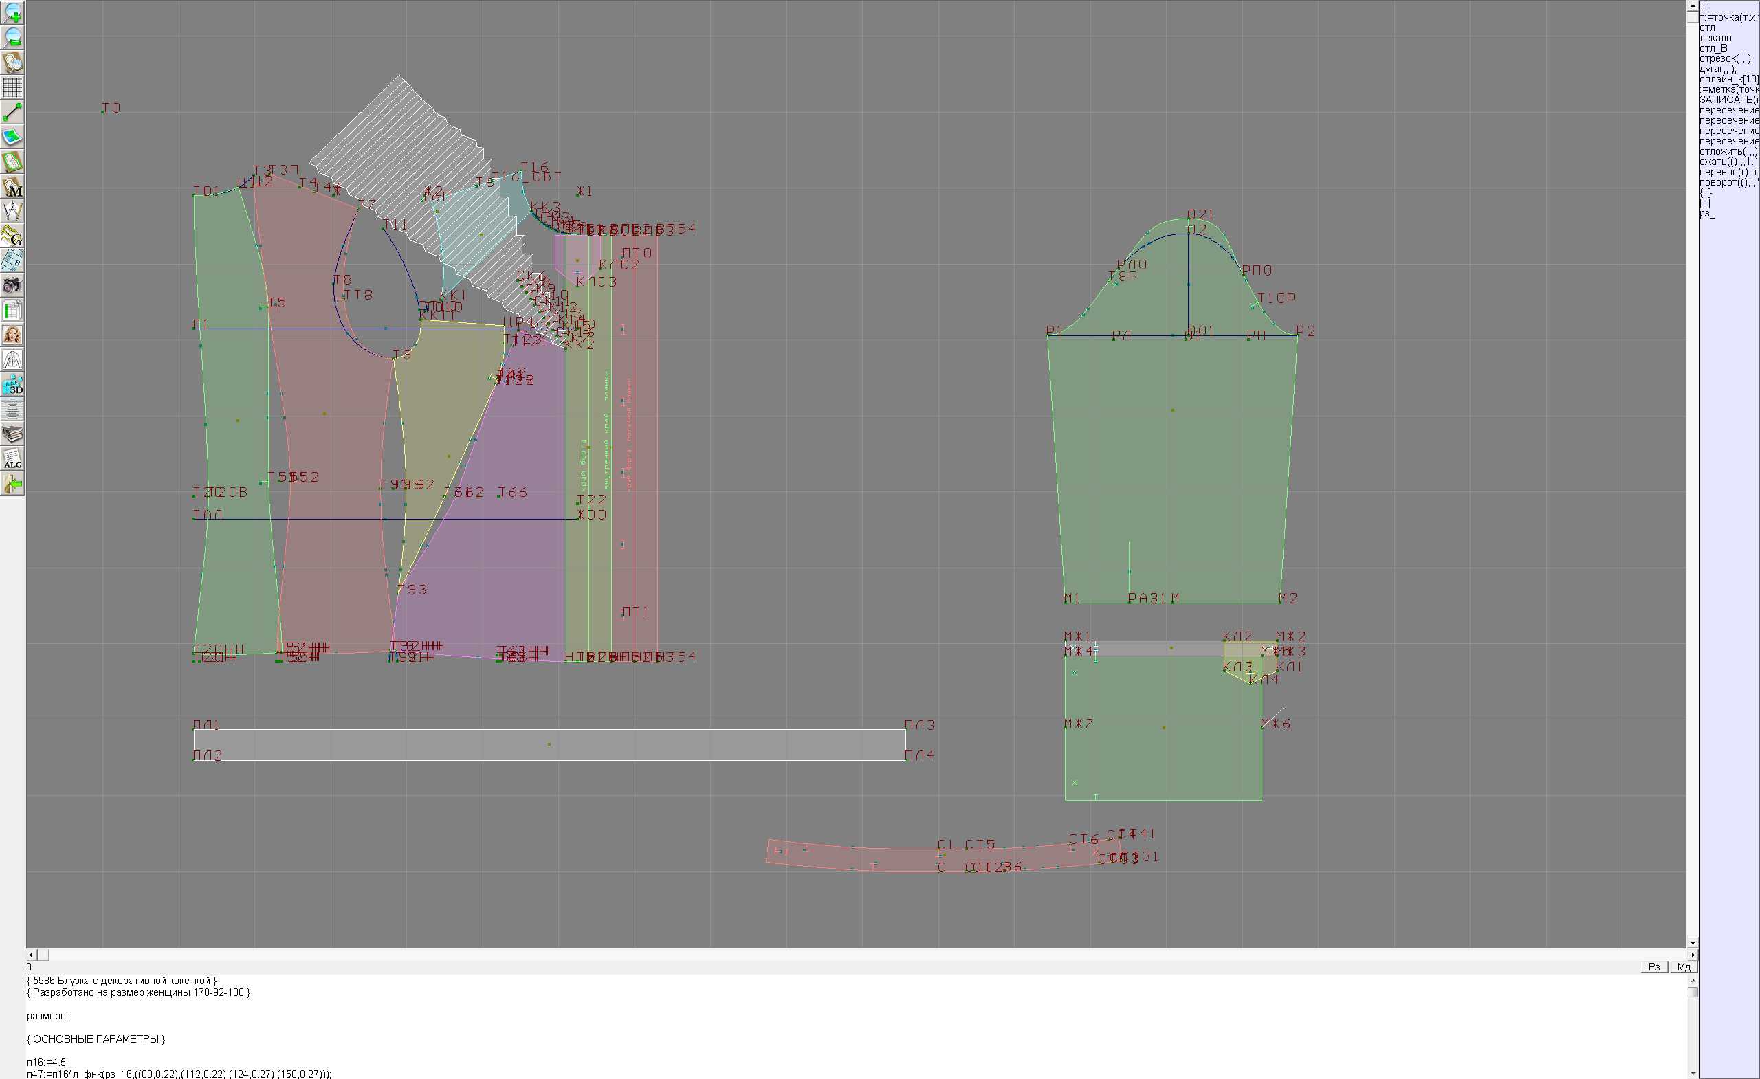1760x1079 pixels.
Task: Select 'лекало' entry in operator list
Action: [1715, 38]
